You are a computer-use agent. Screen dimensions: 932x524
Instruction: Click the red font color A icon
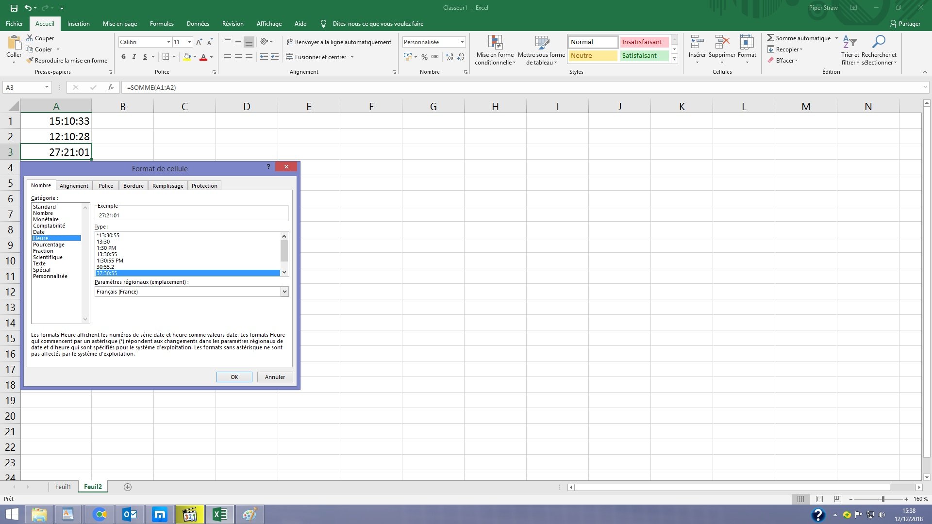point(203,57)
